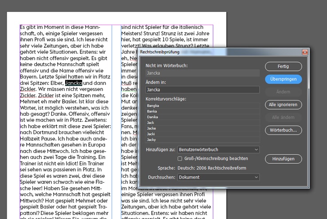Close the Rechtschreibprüfung dialog
The width and height of the screenshot is (327, 219).
304,52
